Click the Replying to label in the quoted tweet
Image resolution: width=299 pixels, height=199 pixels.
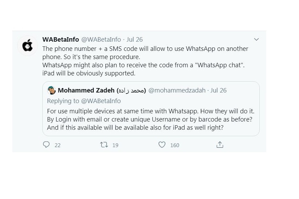(63, 101)
